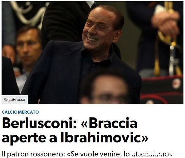Click the gold tassel on the uniformed guard

pos(157,66)
